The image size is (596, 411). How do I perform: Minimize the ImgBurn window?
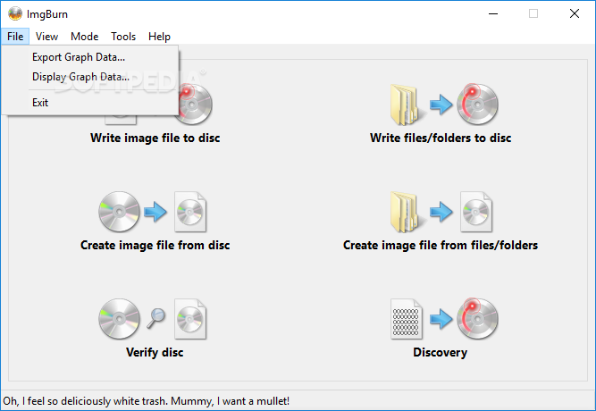click(x=493, y=13)
